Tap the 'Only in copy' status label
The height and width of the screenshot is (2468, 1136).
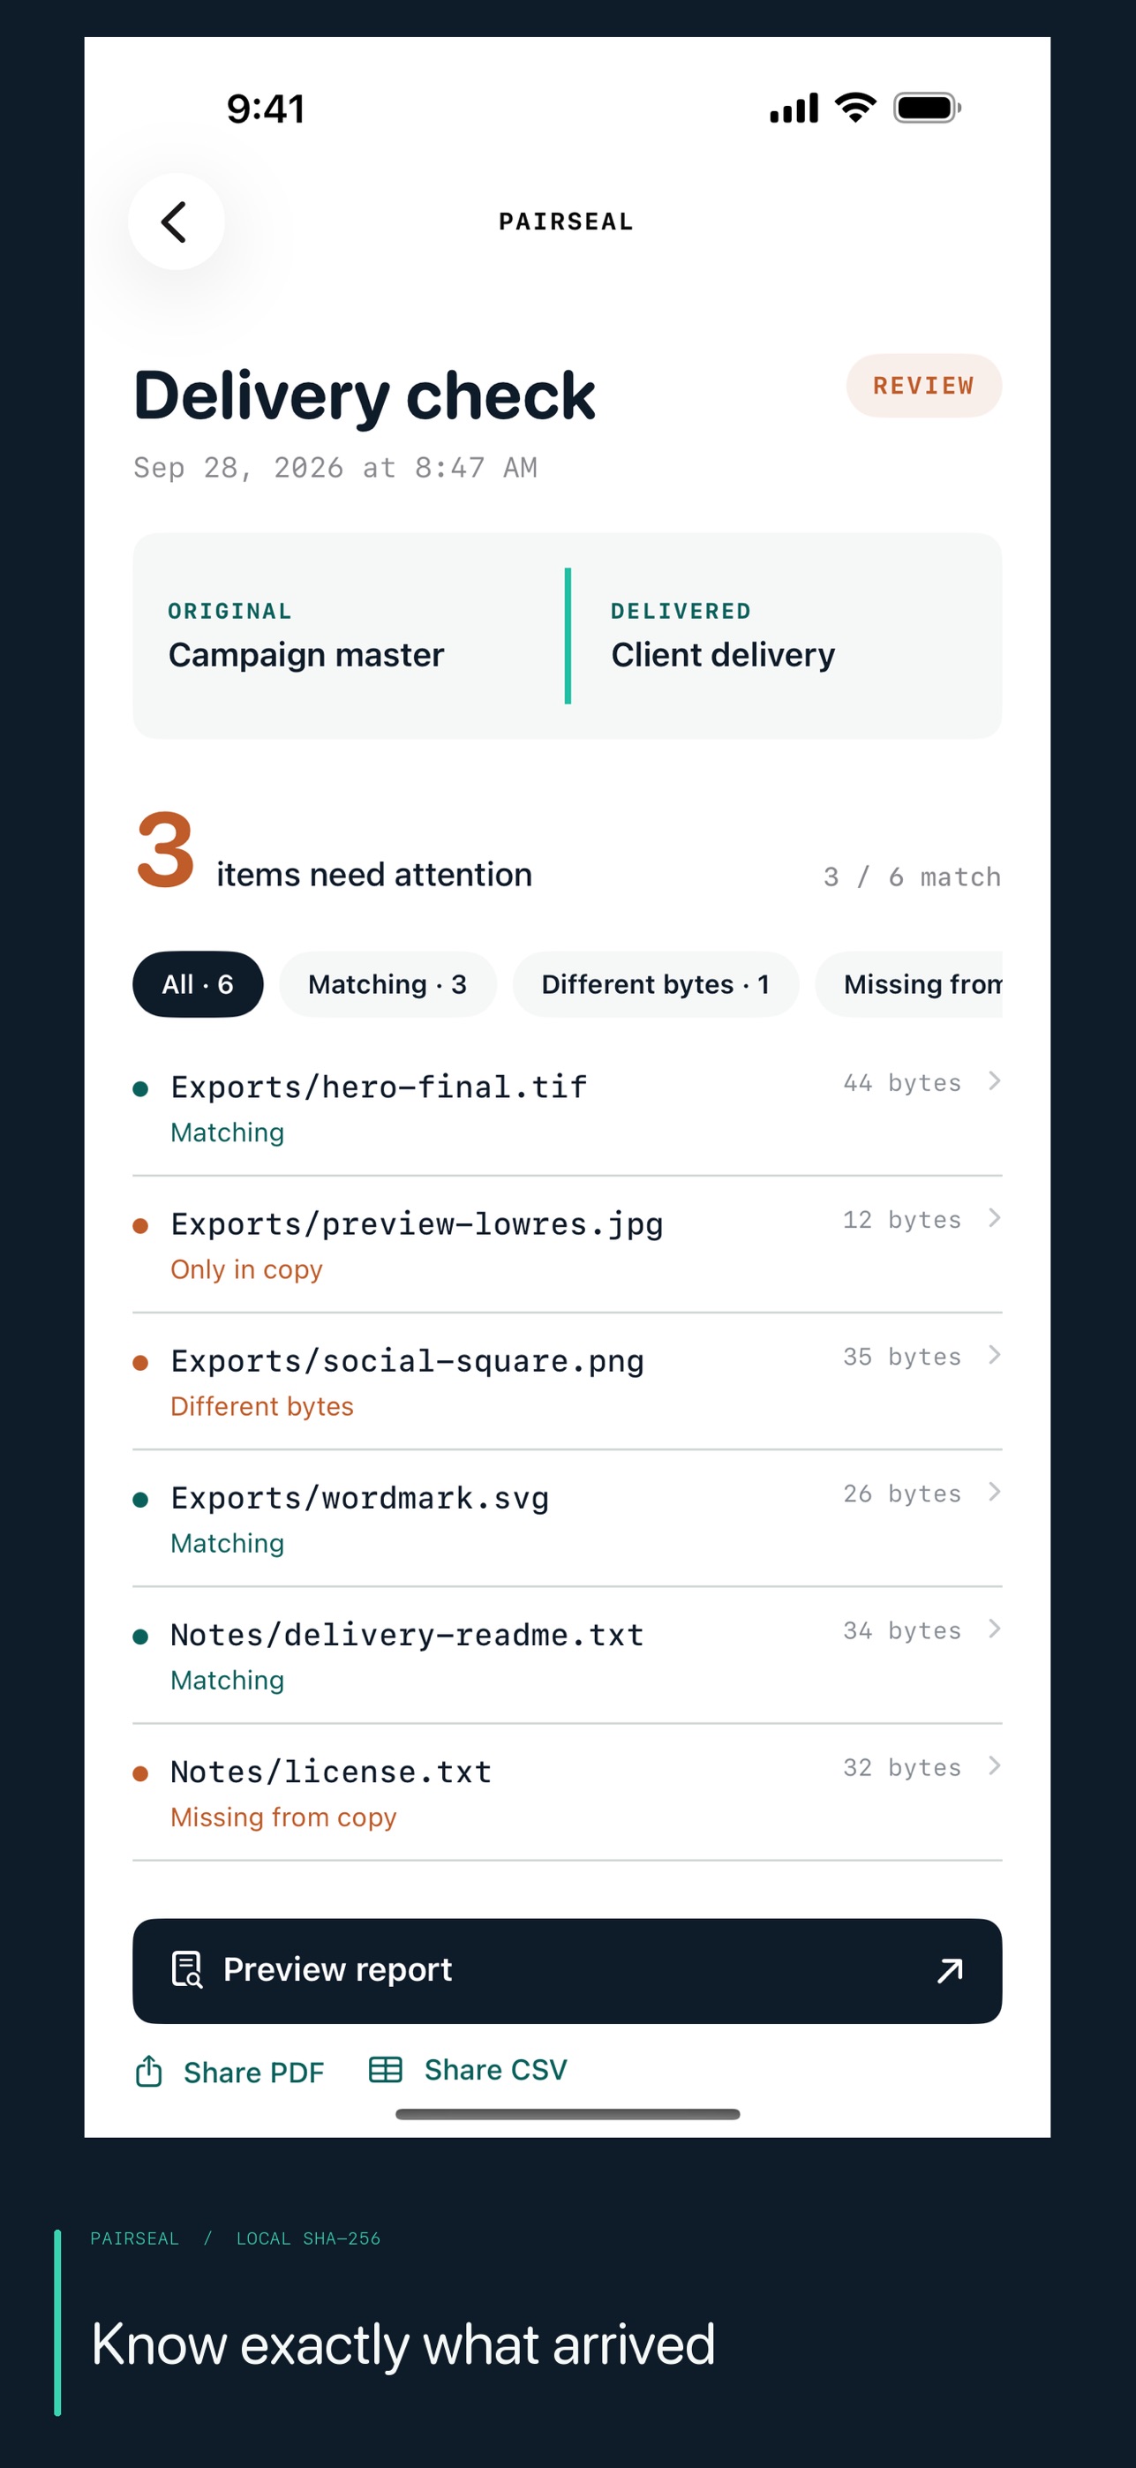[x=246, y=1269]
